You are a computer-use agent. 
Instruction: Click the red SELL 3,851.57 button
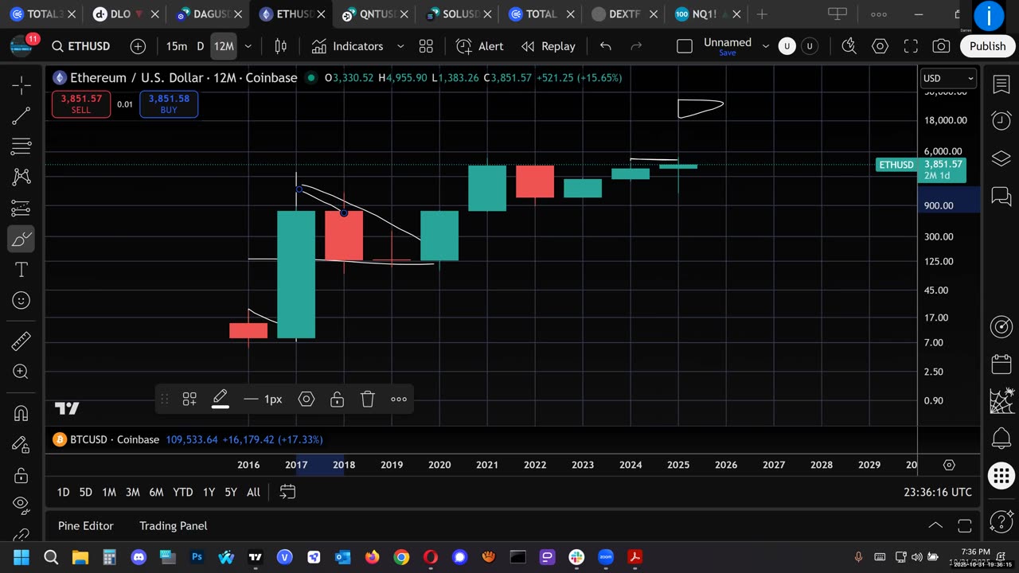[81, 104]
